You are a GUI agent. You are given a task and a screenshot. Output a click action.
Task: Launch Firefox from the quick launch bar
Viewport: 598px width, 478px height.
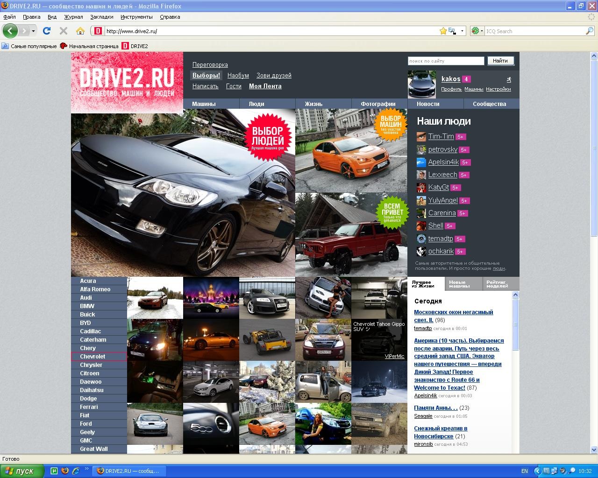[65, 471]
